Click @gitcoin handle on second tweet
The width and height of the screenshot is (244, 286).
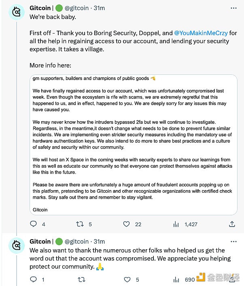click(76, 242)
